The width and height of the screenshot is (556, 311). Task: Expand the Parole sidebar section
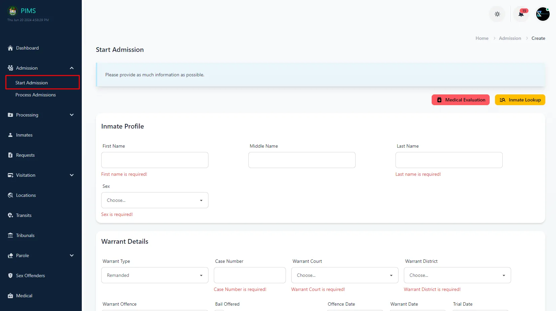tap(71, 255)
